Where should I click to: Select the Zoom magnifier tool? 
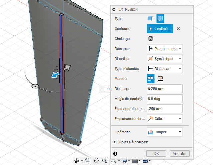click(105, 161)
